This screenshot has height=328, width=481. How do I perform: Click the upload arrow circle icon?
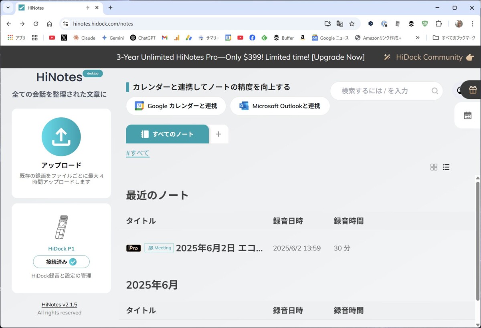click(61, 137)
